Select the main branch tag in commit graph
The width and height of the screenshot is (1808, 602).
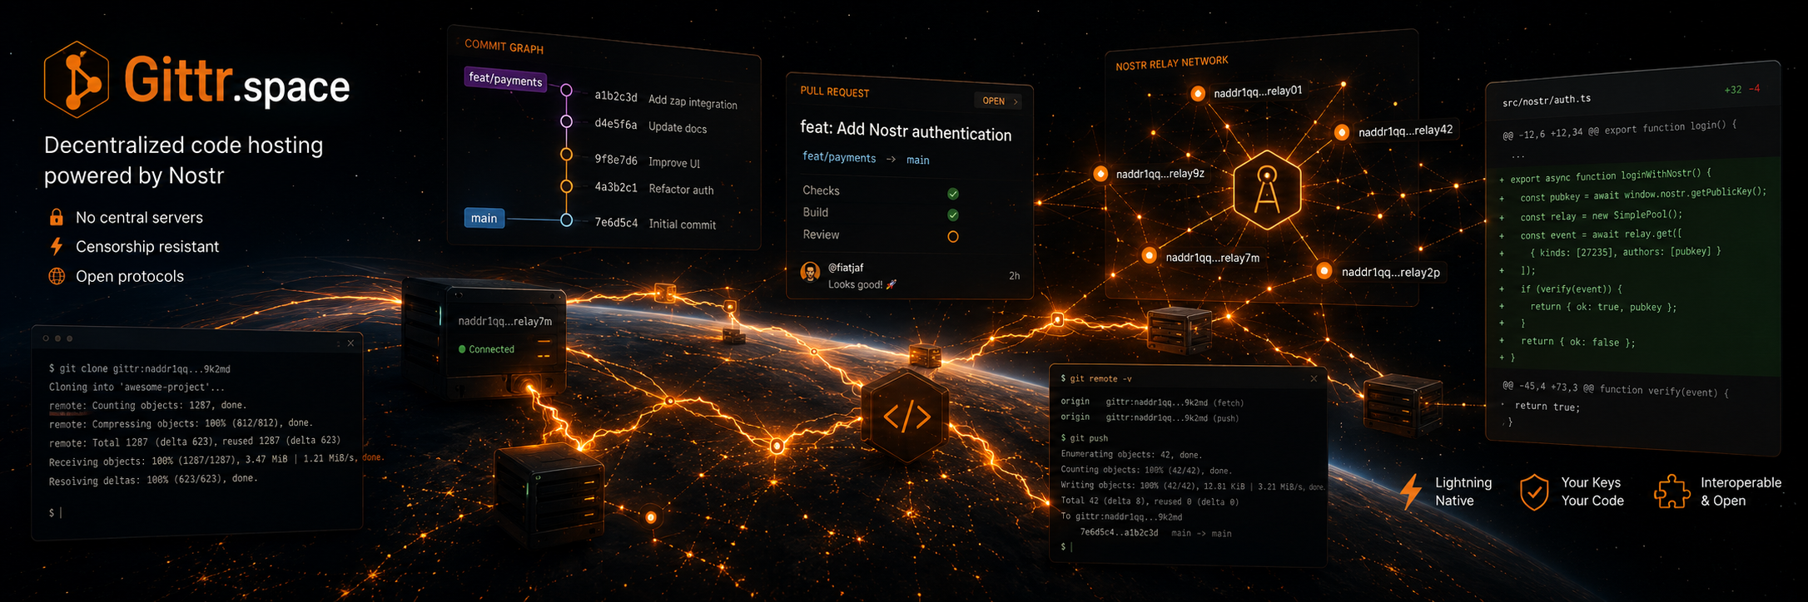click(x=484, y=218)
